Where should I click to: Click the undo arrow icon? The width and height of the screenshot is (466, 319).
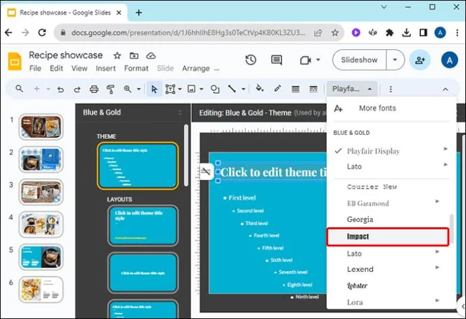coord(61,89)
